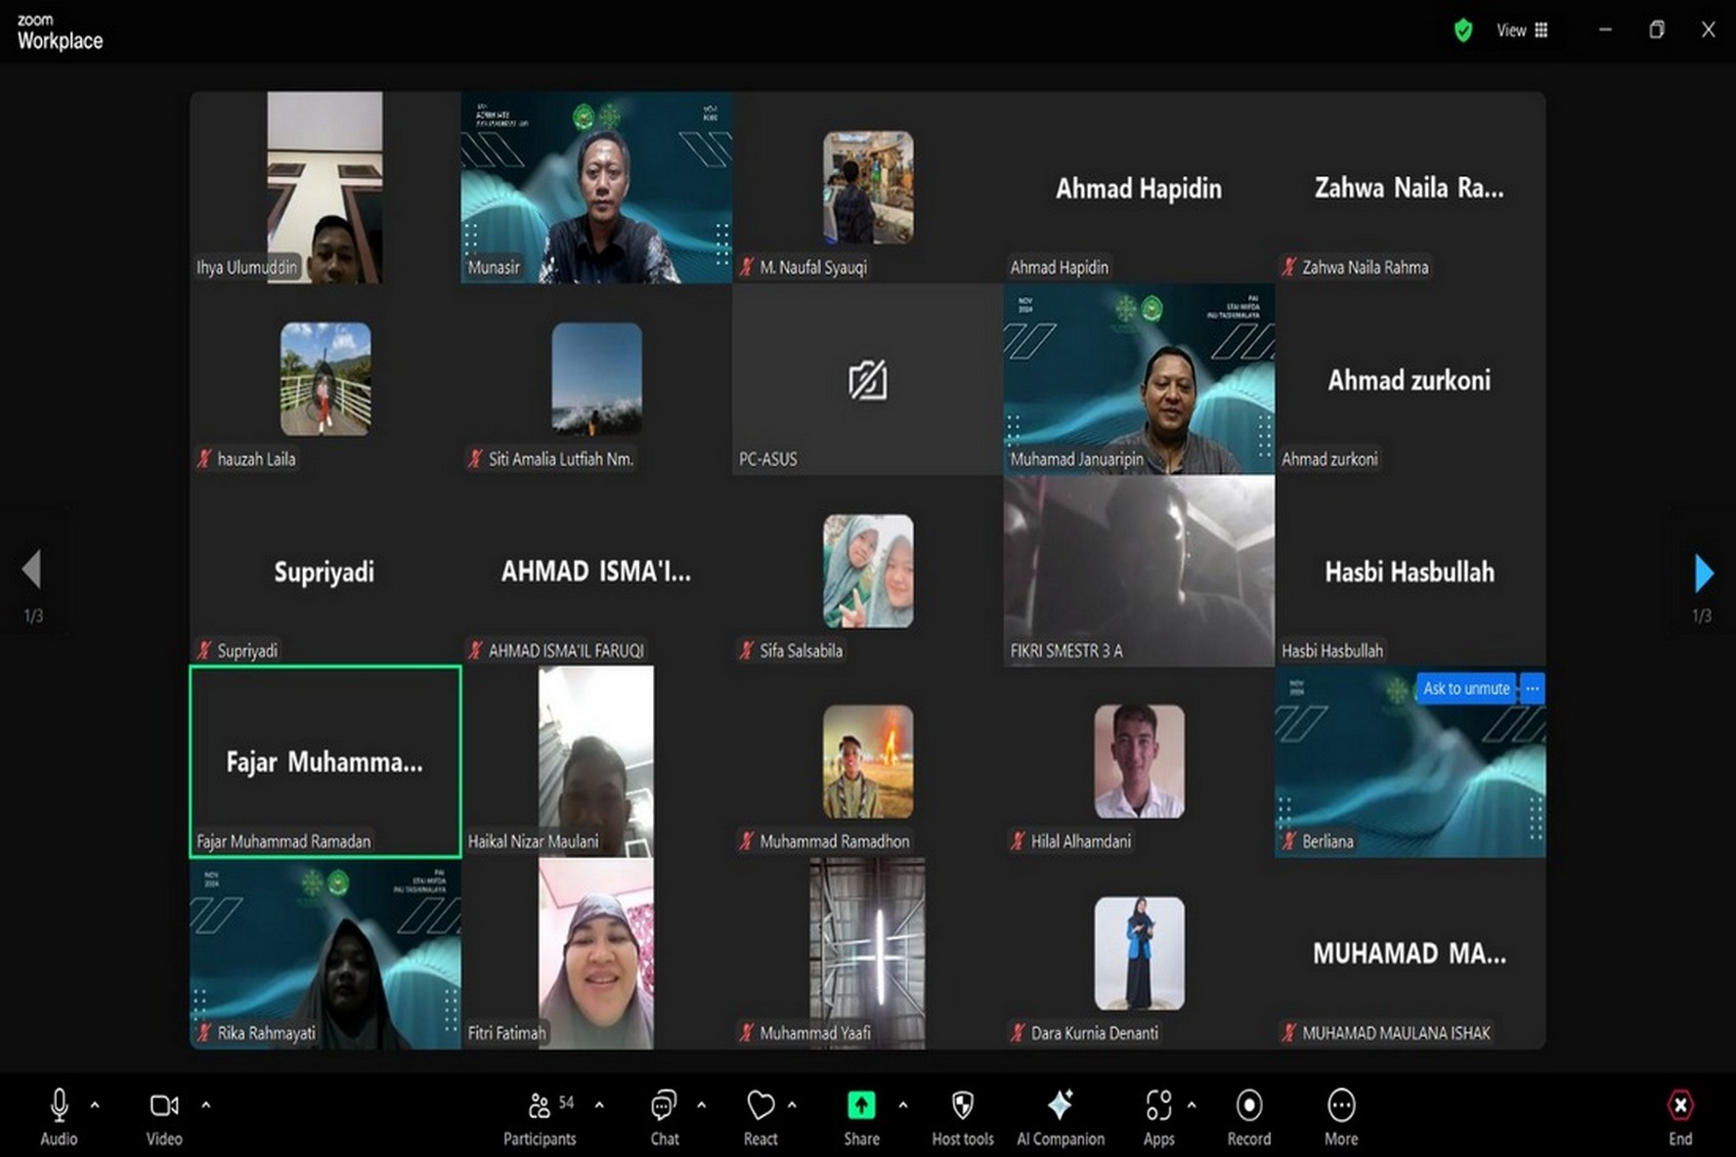This screenshot has width=1736, height=1157.
Task: Open the Participants panel icon
Action: [539, 1105]
